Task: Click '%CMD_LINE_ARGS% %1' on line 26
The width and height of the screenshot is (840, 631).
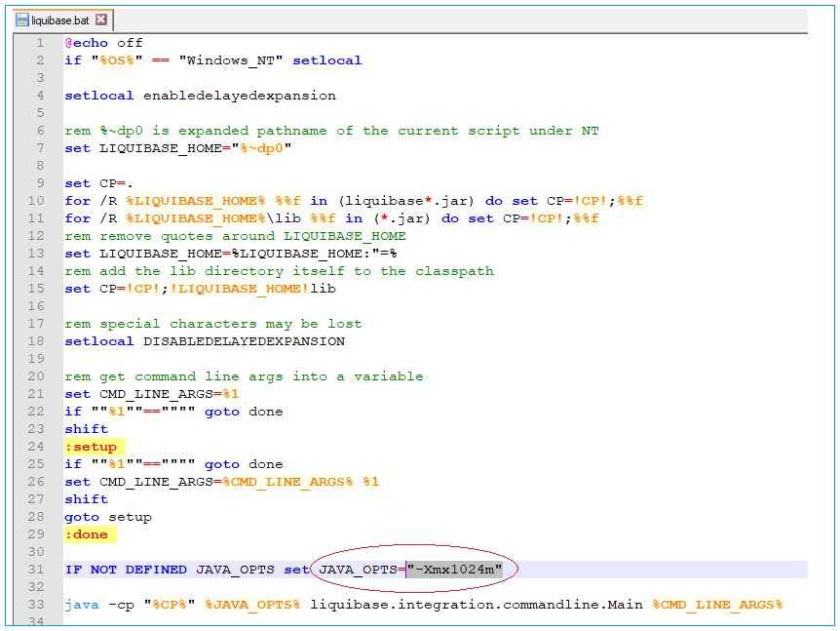Action: [301, 482]
